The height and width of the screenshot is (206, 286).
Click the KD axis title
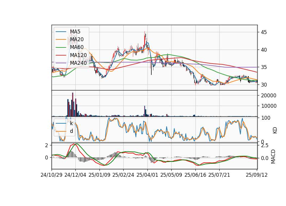(275, 130)
